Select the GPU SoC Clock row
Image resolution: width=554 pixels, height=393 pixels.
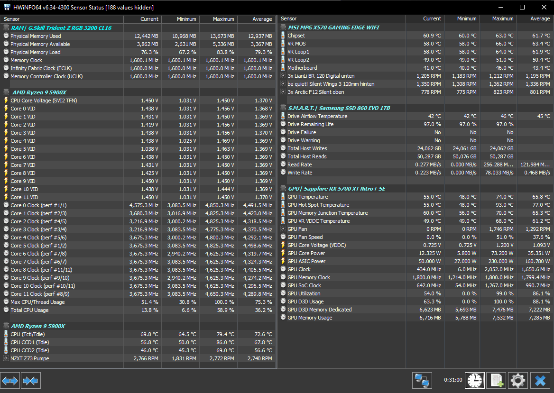[x=415, y=285]
